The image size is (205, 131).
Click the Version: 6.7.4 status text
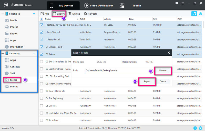click(x=8, y=128)
